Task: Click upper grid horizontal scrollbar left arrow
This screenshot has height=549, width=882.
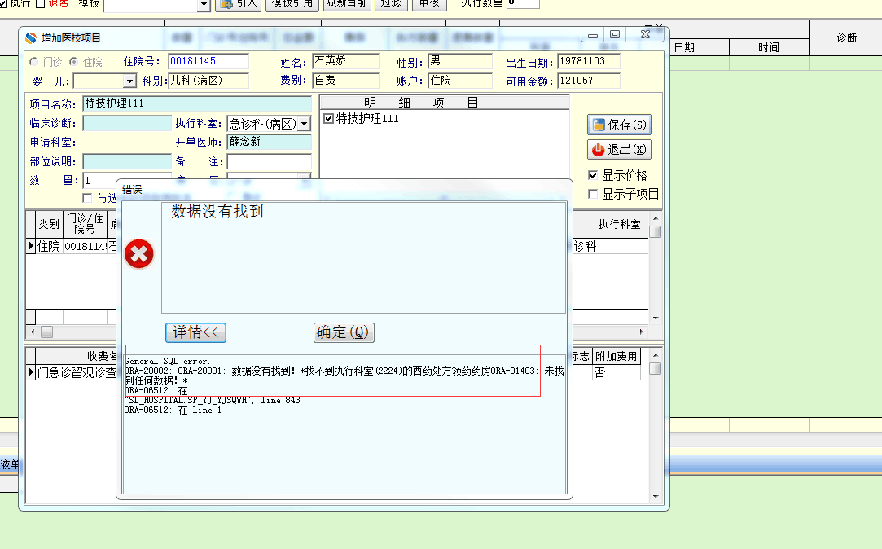Action: tap(32, 332)
